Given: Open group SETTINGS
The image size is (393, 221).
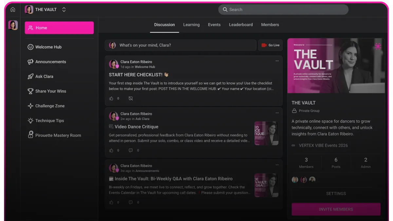Looking at the screenshot, I should 336,193.
